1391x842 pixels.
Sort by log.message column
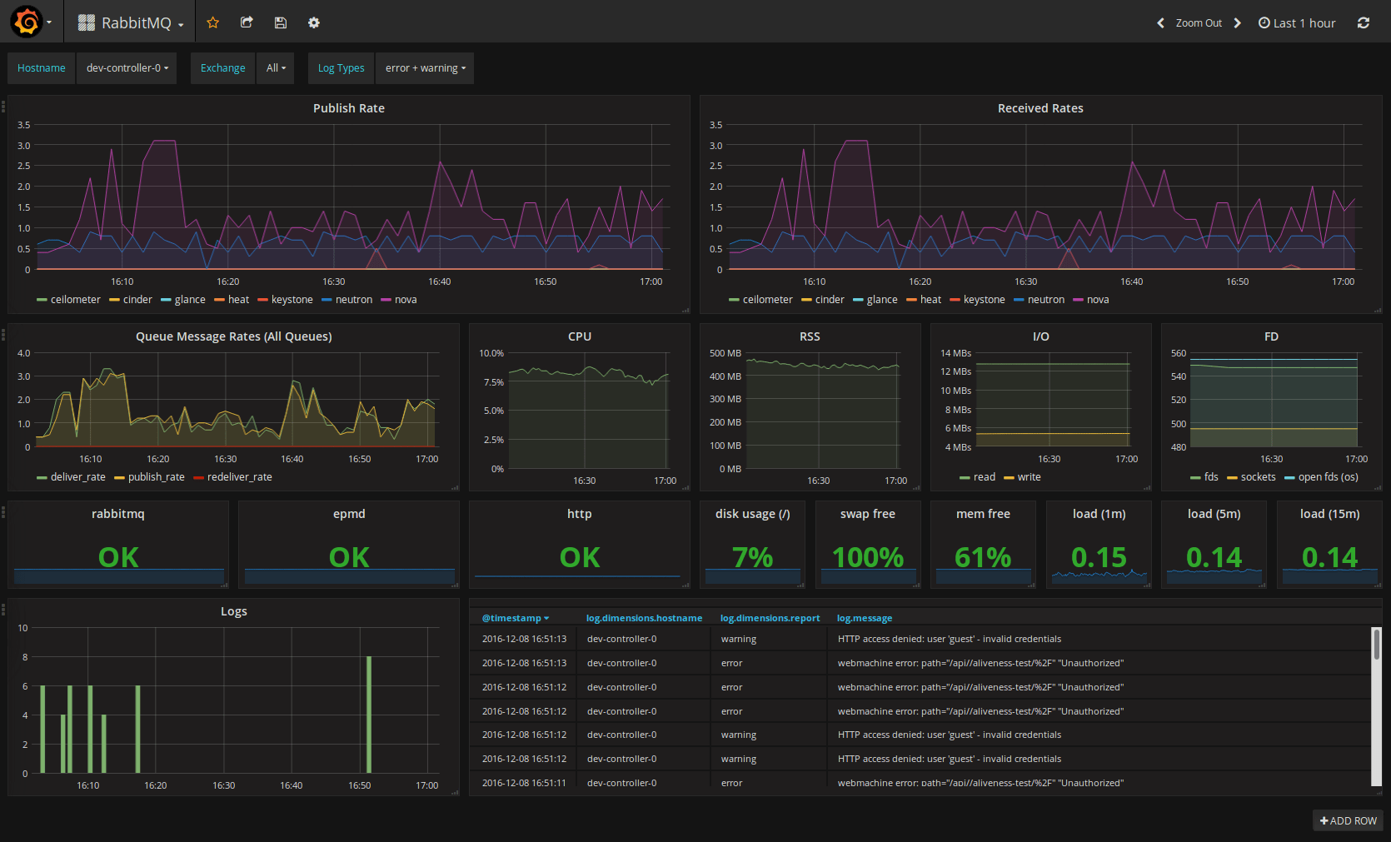[x=865, y=618]
